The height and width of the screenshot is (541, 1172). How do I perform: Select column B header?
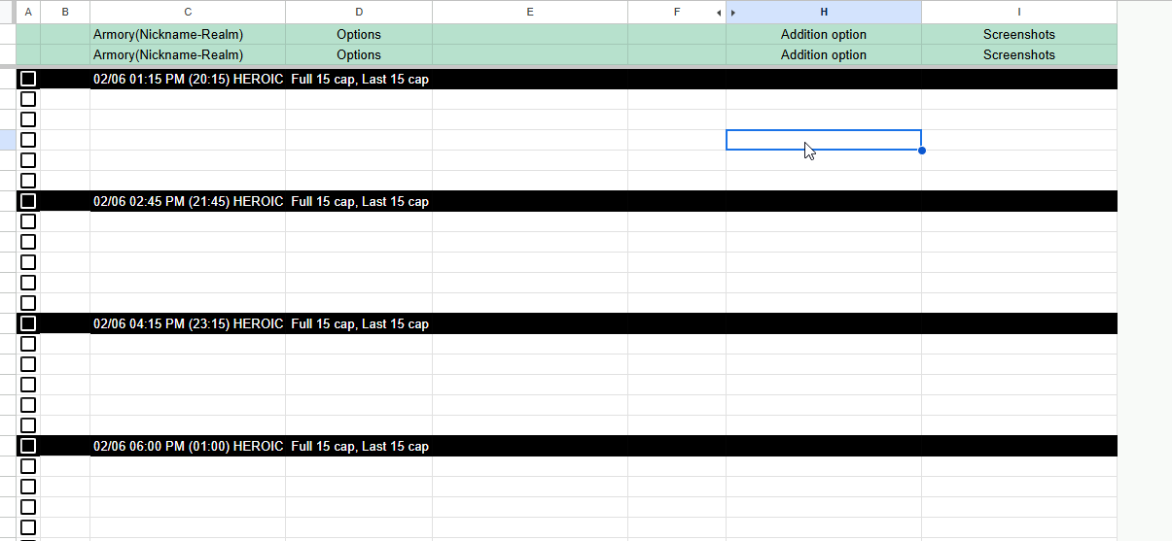[x=65, y=12]
